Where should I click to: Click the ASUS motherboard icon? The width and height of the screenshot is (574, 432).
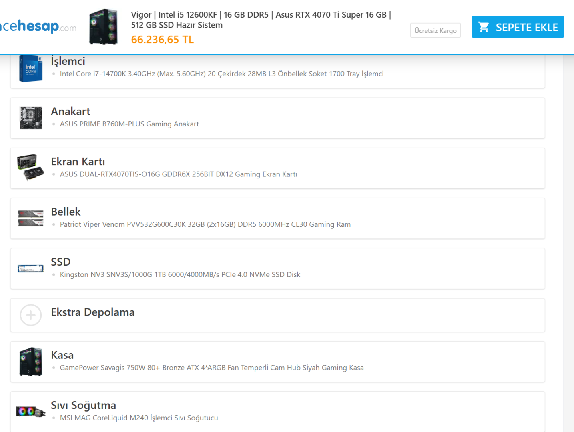pos(31,118)
